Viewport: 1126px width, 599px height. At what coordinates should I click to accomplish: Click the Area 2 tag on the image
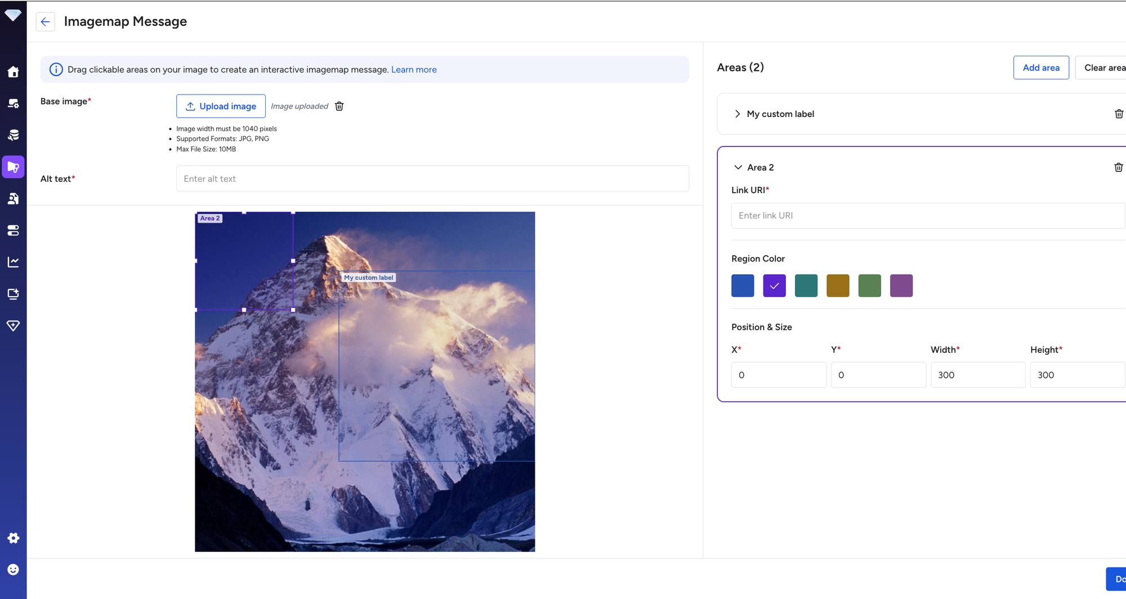tap(210, 218)
